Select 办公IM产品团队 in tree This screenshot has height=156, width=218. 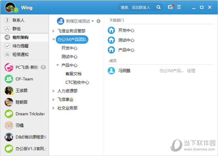(x=72, y=40)
